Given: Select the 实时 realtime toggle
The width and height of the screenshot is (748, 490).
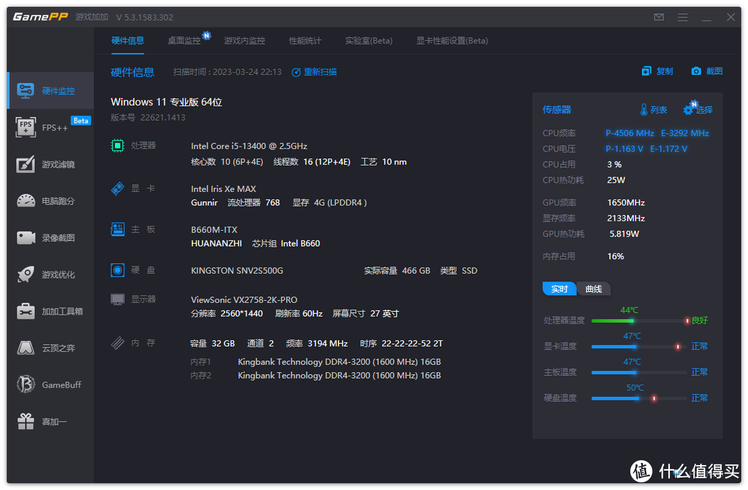Looking at the screenshot, I should (x=560, y=289).
